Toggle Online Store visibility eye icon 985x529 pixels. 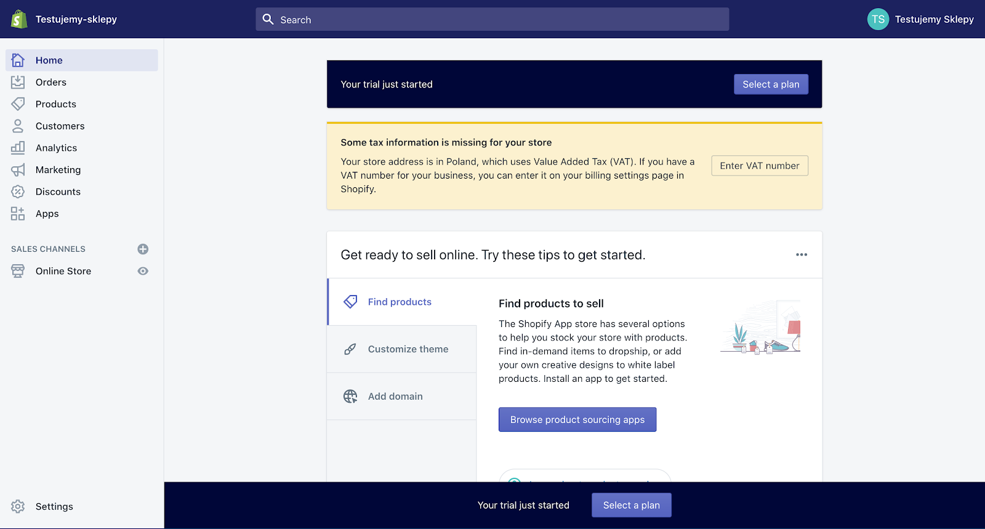[143, 271]
